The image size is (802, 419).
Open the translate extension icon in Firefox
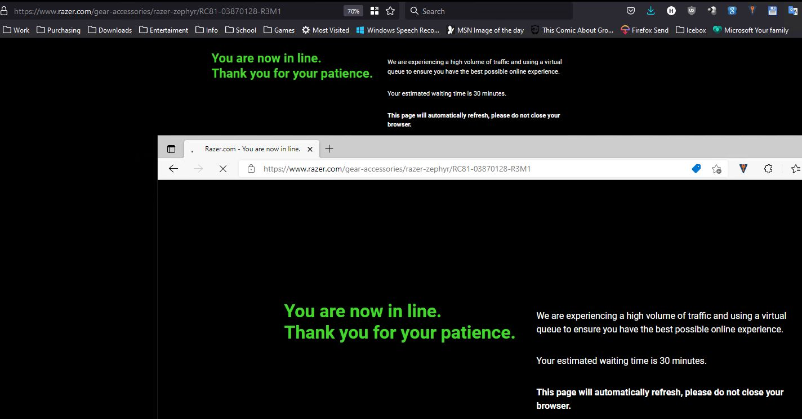click(x=792, y=11)
